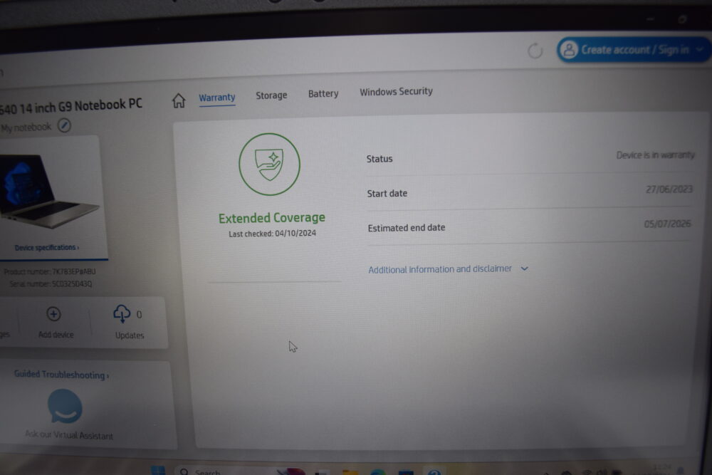The height and width of the screenshot is (475, 712).
Task: Open the Device specifications link
Action: [x=47, y=248]
